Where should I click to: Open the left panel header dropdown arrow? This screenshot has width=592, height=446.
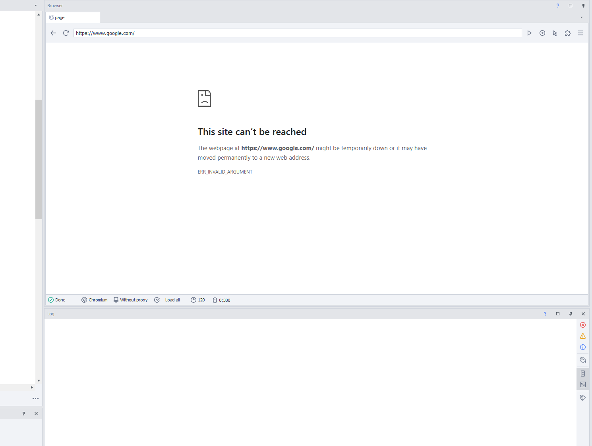coord(36,6)
